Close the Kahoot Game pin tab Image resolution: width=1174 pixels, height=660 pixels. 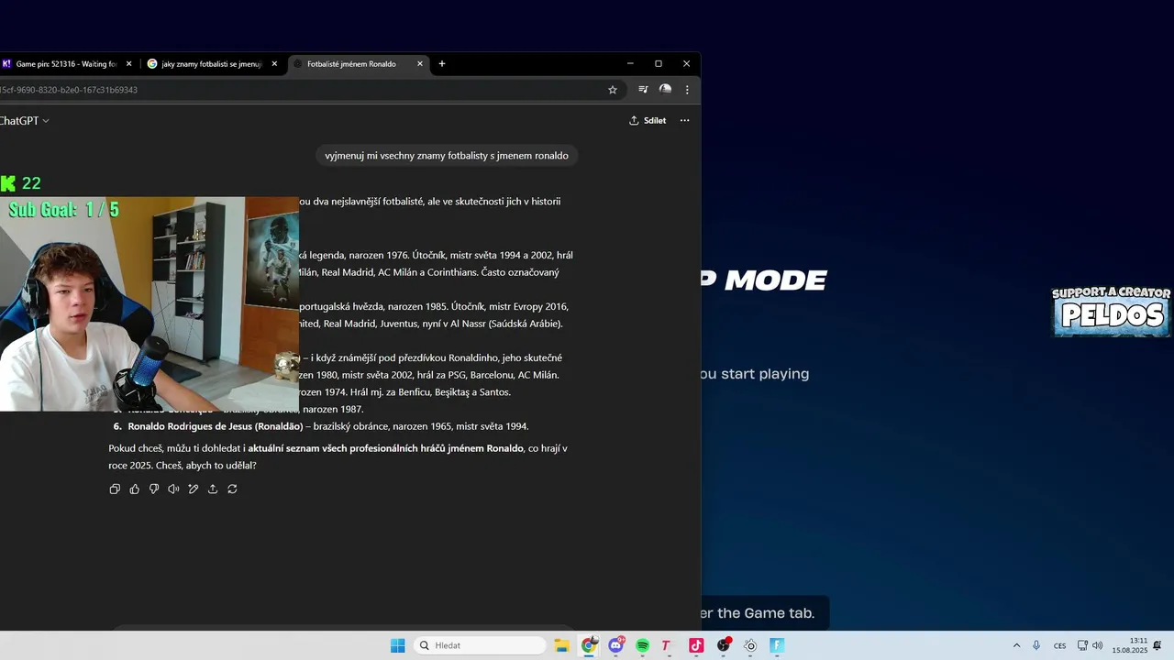tap(128, 64)
